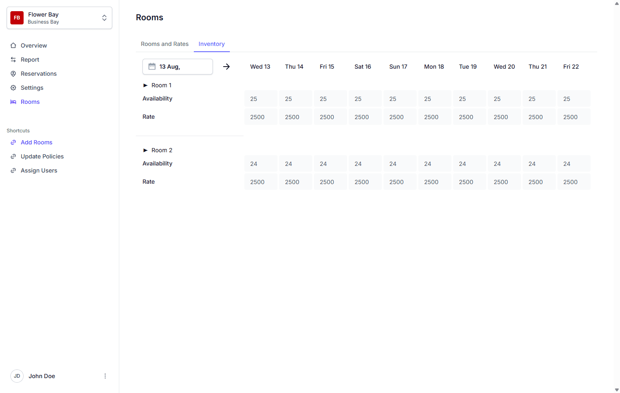Image resolution: width=620 pixels, height=393 pixels.
Task: Open the three-dot menu beside John Doe
Action: tap(105, 376)
